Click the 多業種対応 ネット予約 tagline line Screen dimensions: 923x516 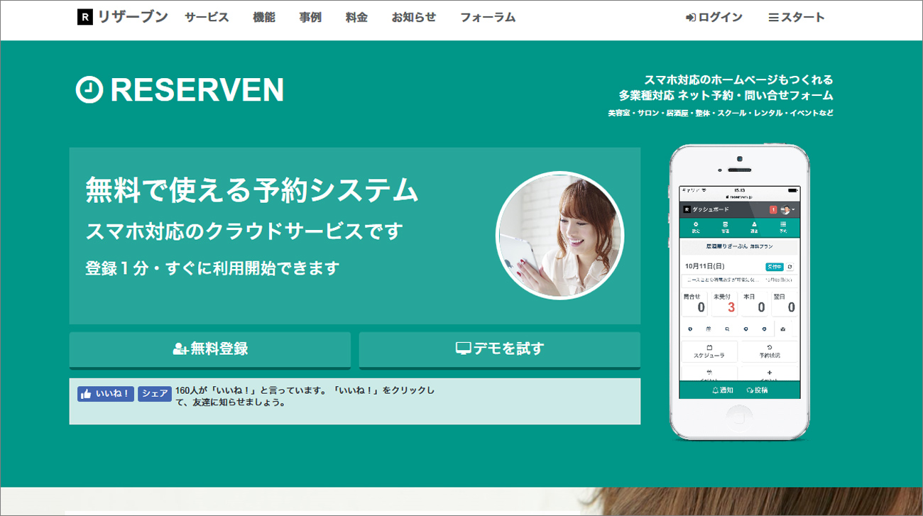tap(726, 95)
